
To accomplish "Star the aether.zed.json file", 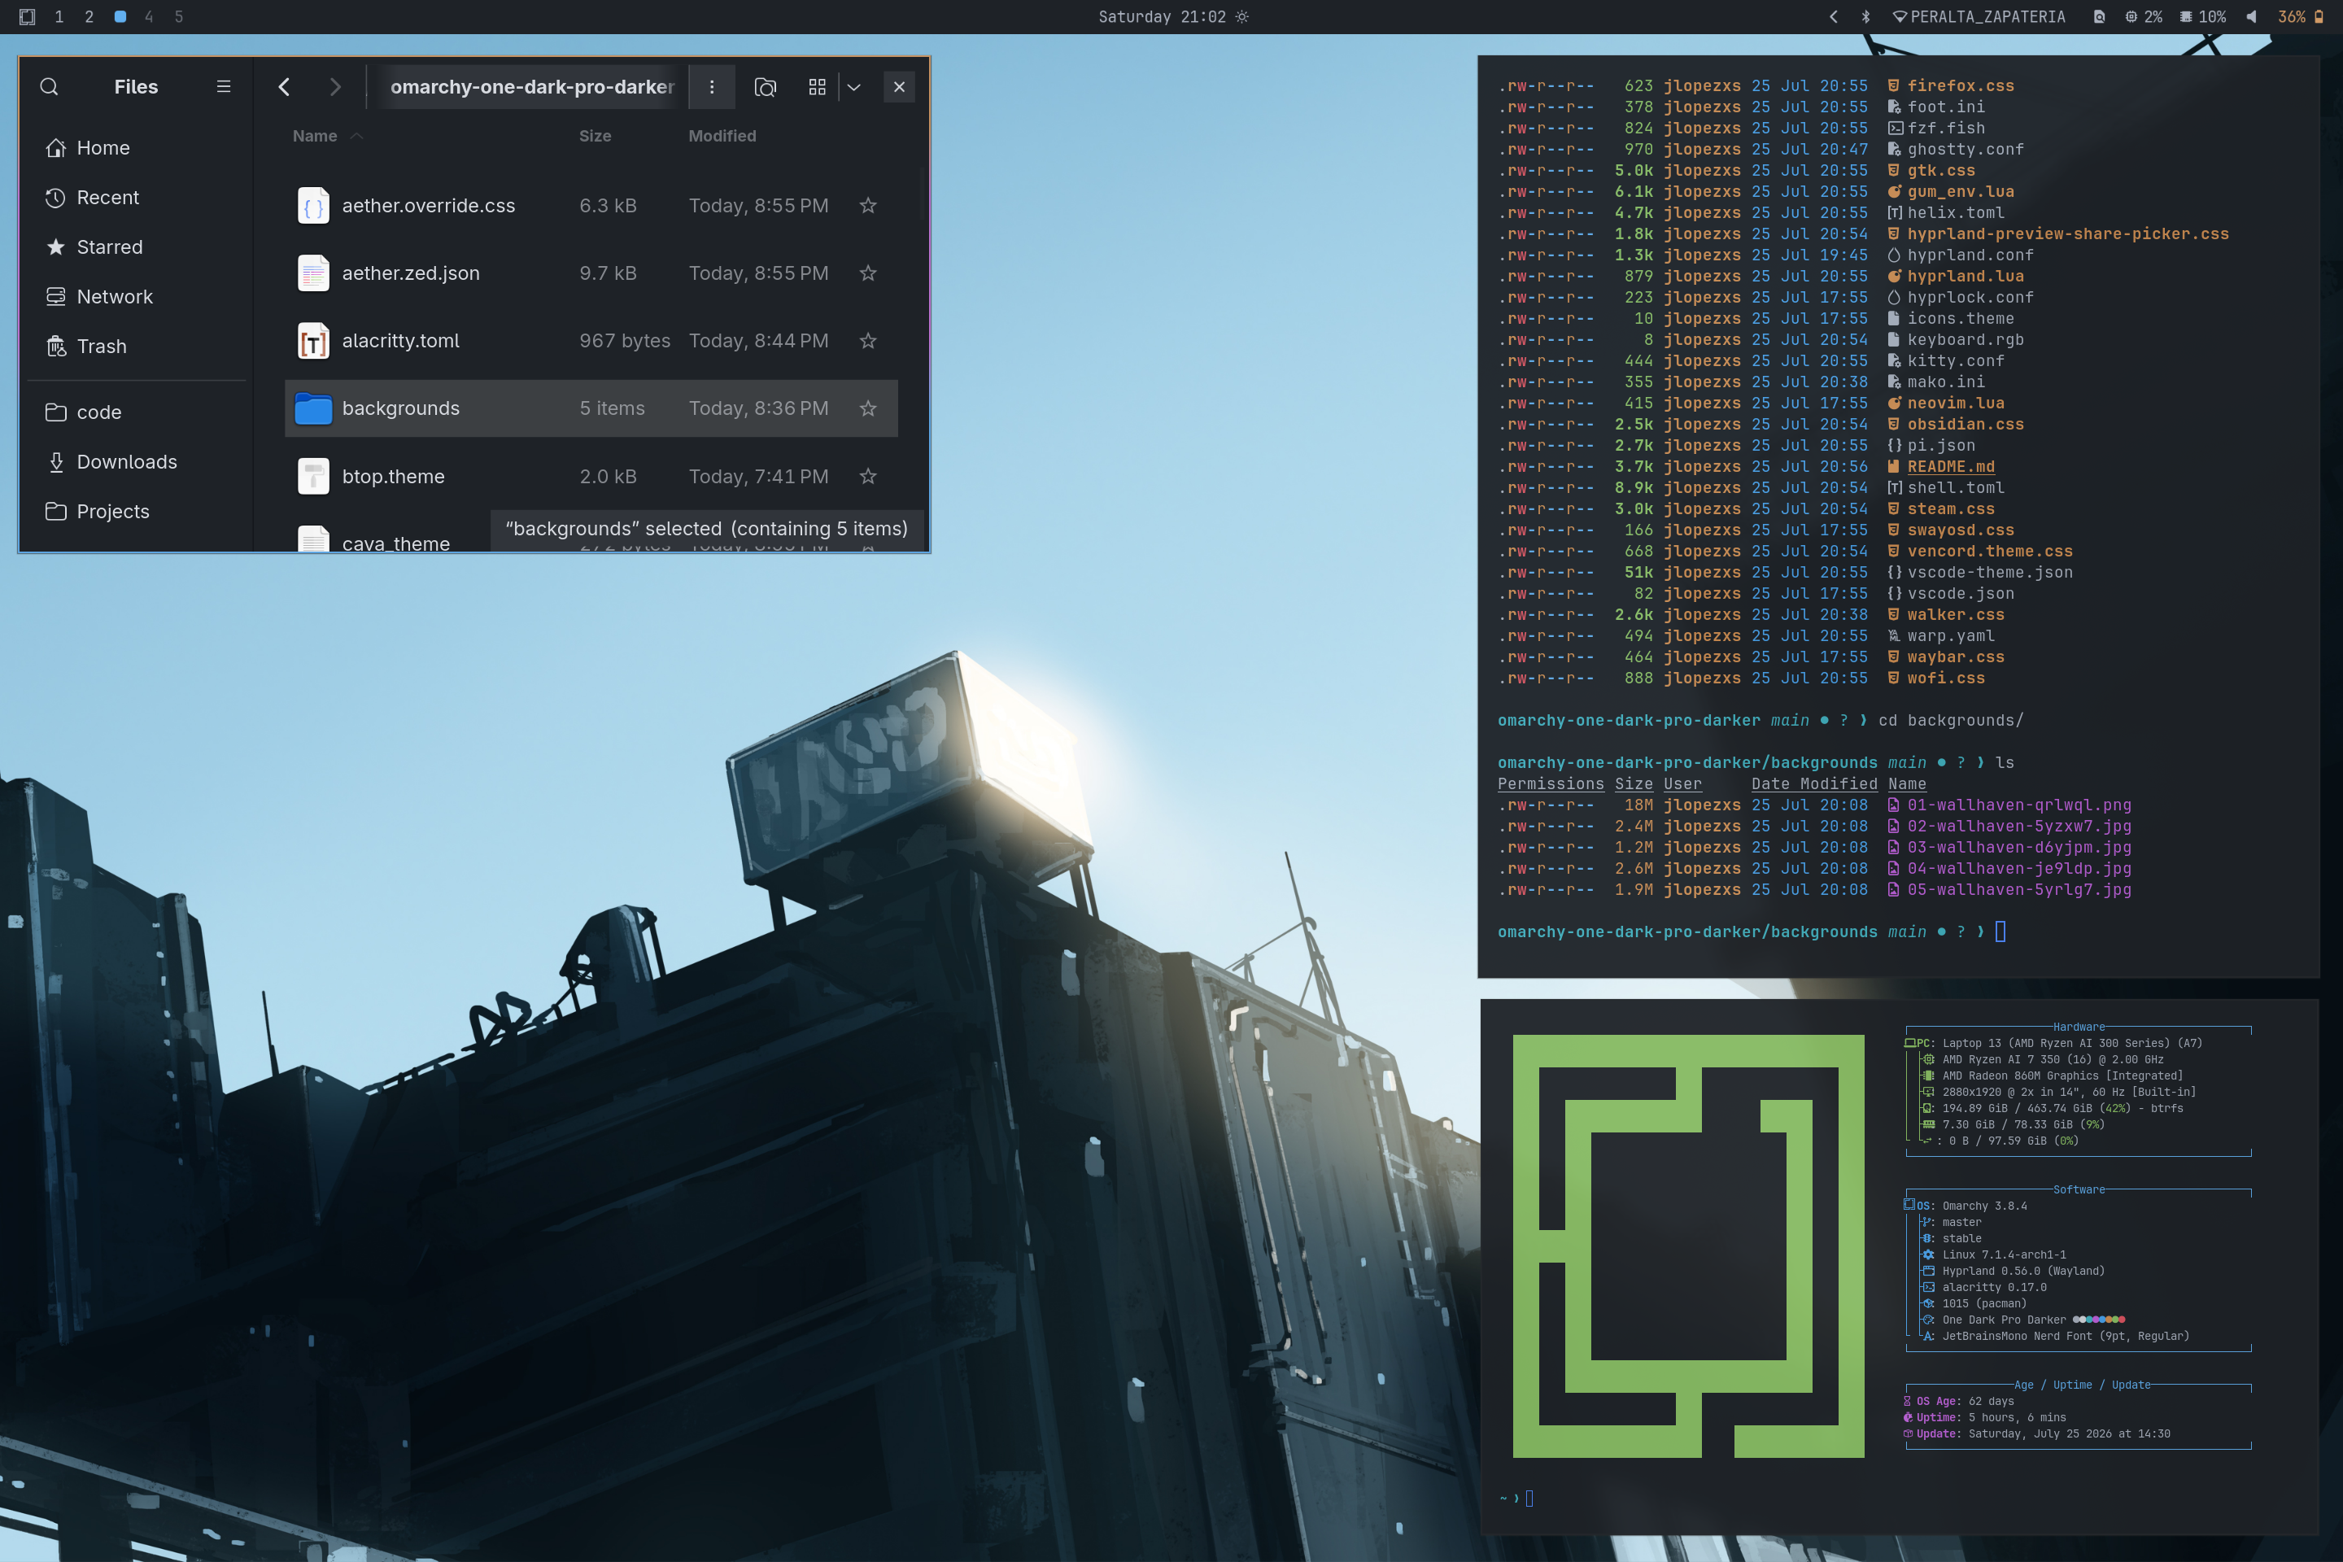I will pos(869,273).
